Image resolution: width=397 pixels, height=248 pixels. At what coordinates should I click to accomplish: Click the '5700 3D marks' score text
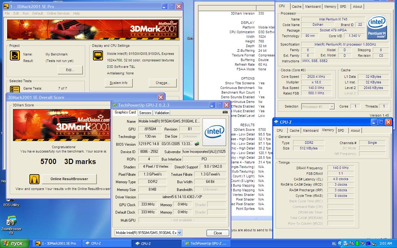tap(68, 162)
